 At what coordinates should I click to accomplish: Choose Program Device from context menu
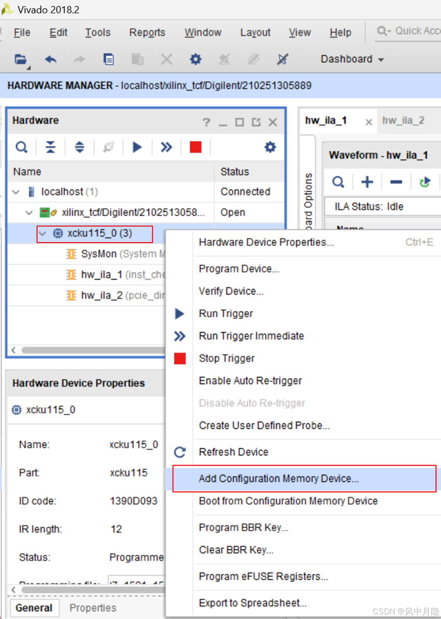[303, 269]
